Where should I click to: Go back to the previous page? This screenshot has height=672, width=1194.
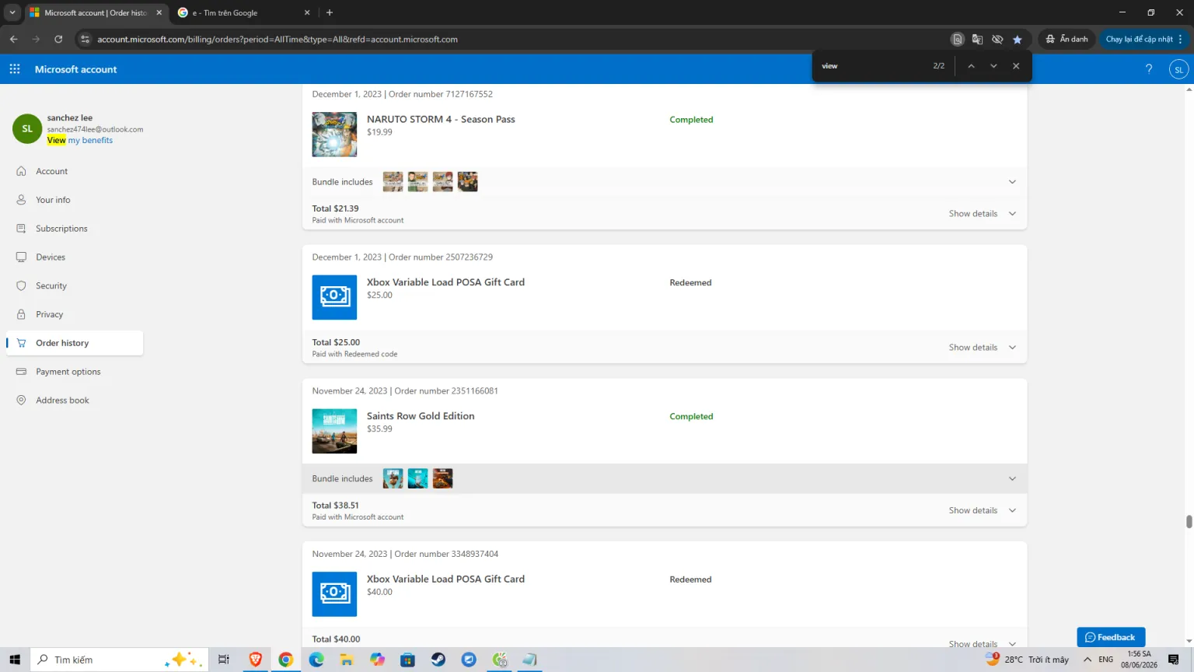[x=14, y=39]
